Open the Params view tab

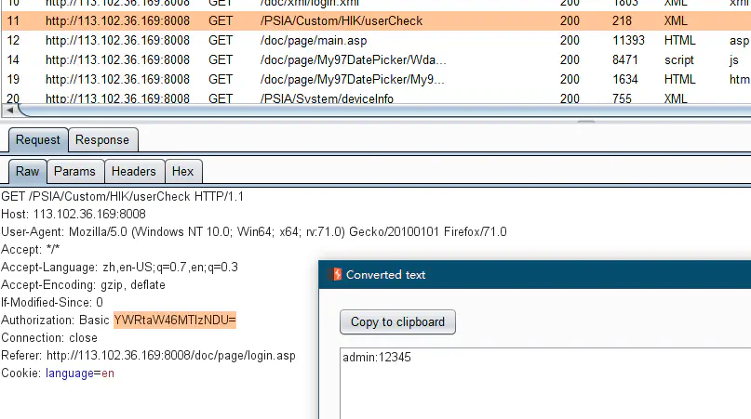pos(74,171)
